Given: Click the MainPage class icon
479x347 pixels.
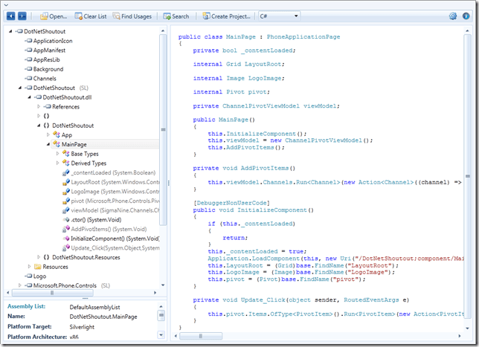Looking at the screenshot, I should [x=57, y=143].
